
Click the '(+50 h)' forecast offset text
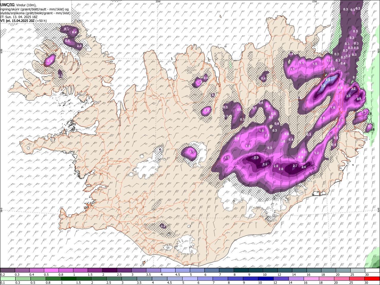point(41,21)
